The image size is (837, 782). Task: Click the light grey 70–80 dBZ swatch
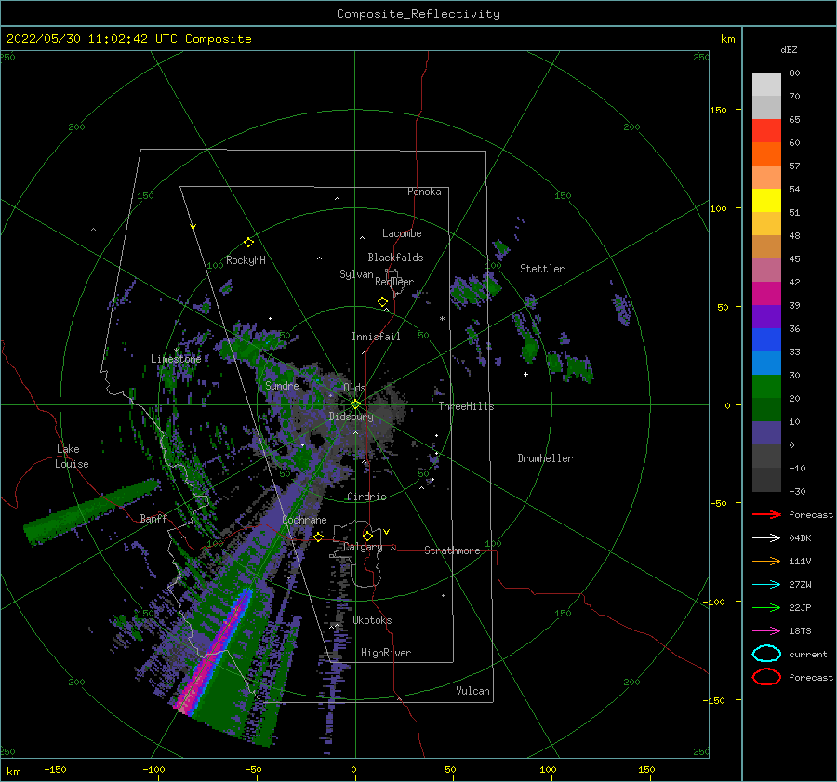(766, 85)
